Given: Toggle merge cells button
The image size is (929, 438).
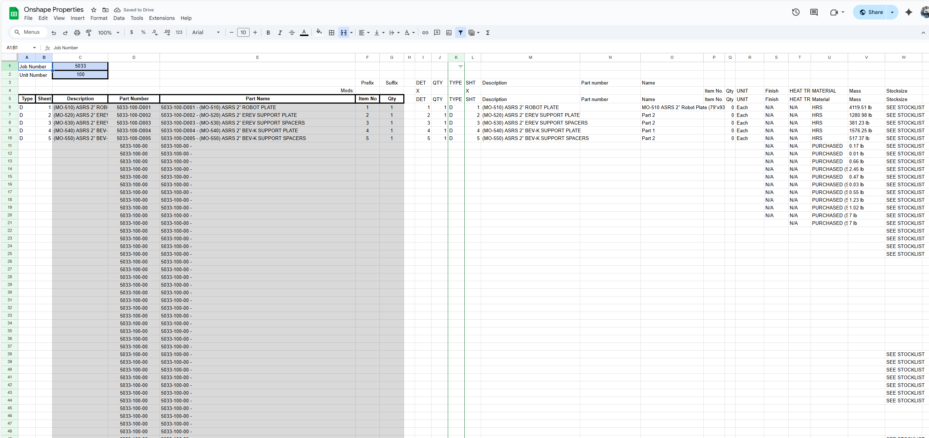Looking at the screenshot, I should pyautogui.click(x=343, y=33).
